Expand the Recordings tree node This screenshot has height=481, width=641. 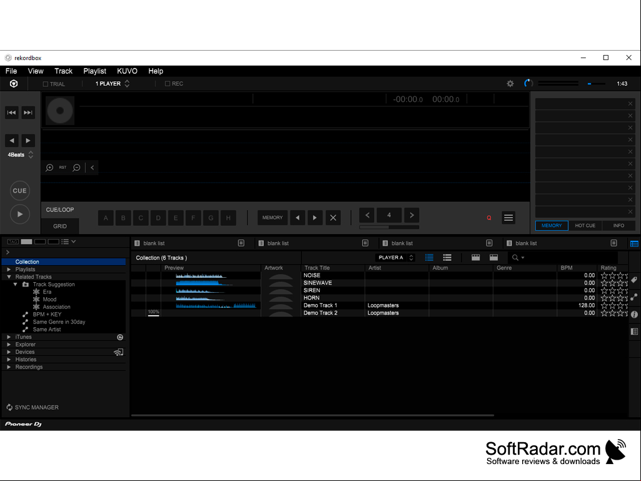coord(9,367)
